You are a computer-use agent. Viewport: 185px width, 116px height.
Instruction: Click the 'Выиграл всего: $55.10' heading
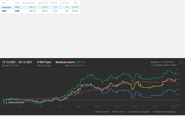tap(70, 62)
